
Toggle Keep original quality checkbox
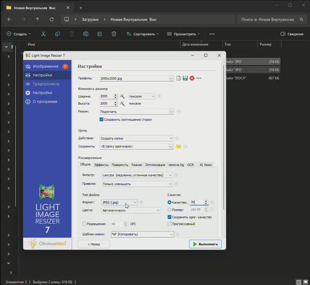(x=170, y=217)
